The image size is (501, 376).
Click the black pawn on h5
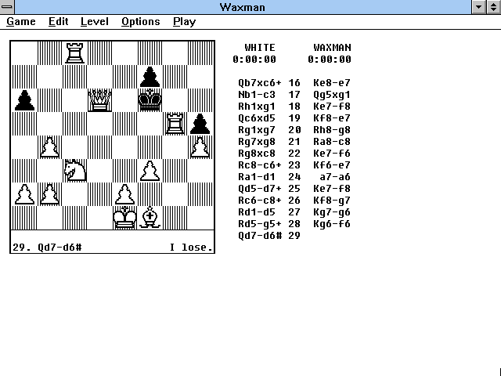pyautogui.click(x=200, y=124)
